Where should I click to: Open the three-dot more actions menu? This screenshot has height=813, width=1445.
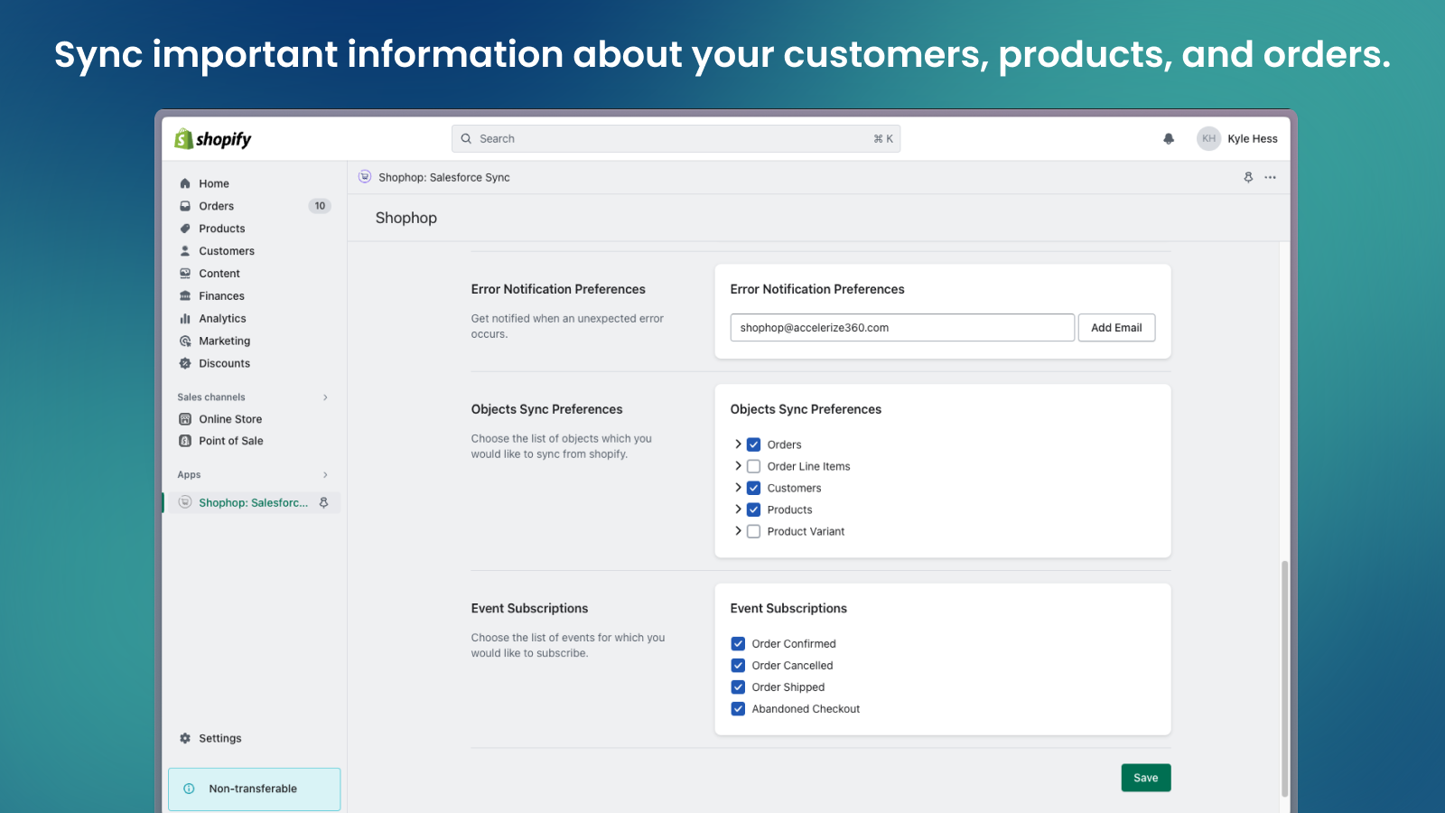click(1271, 178)
